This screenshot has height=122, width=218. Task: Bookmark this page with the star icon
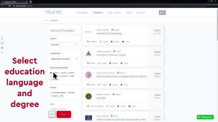point(204,6)
